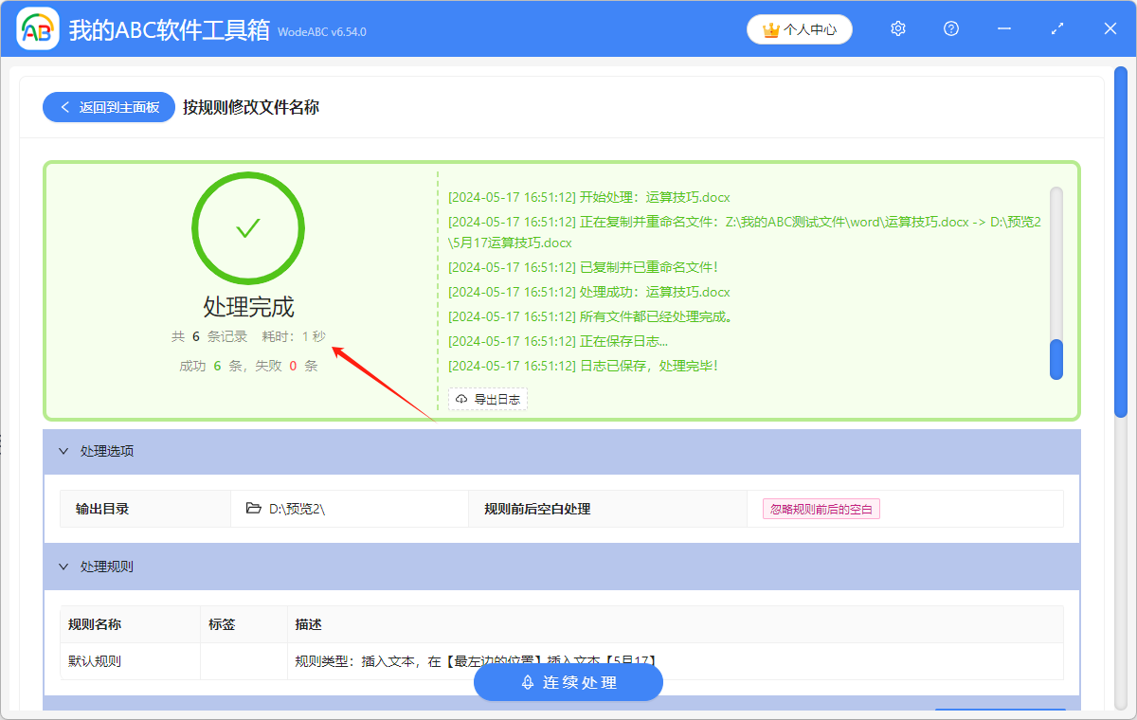Expand the 处理选项 chevron arrow
The width and height of the screenshot is (1137, 720).
pos(63,452)
